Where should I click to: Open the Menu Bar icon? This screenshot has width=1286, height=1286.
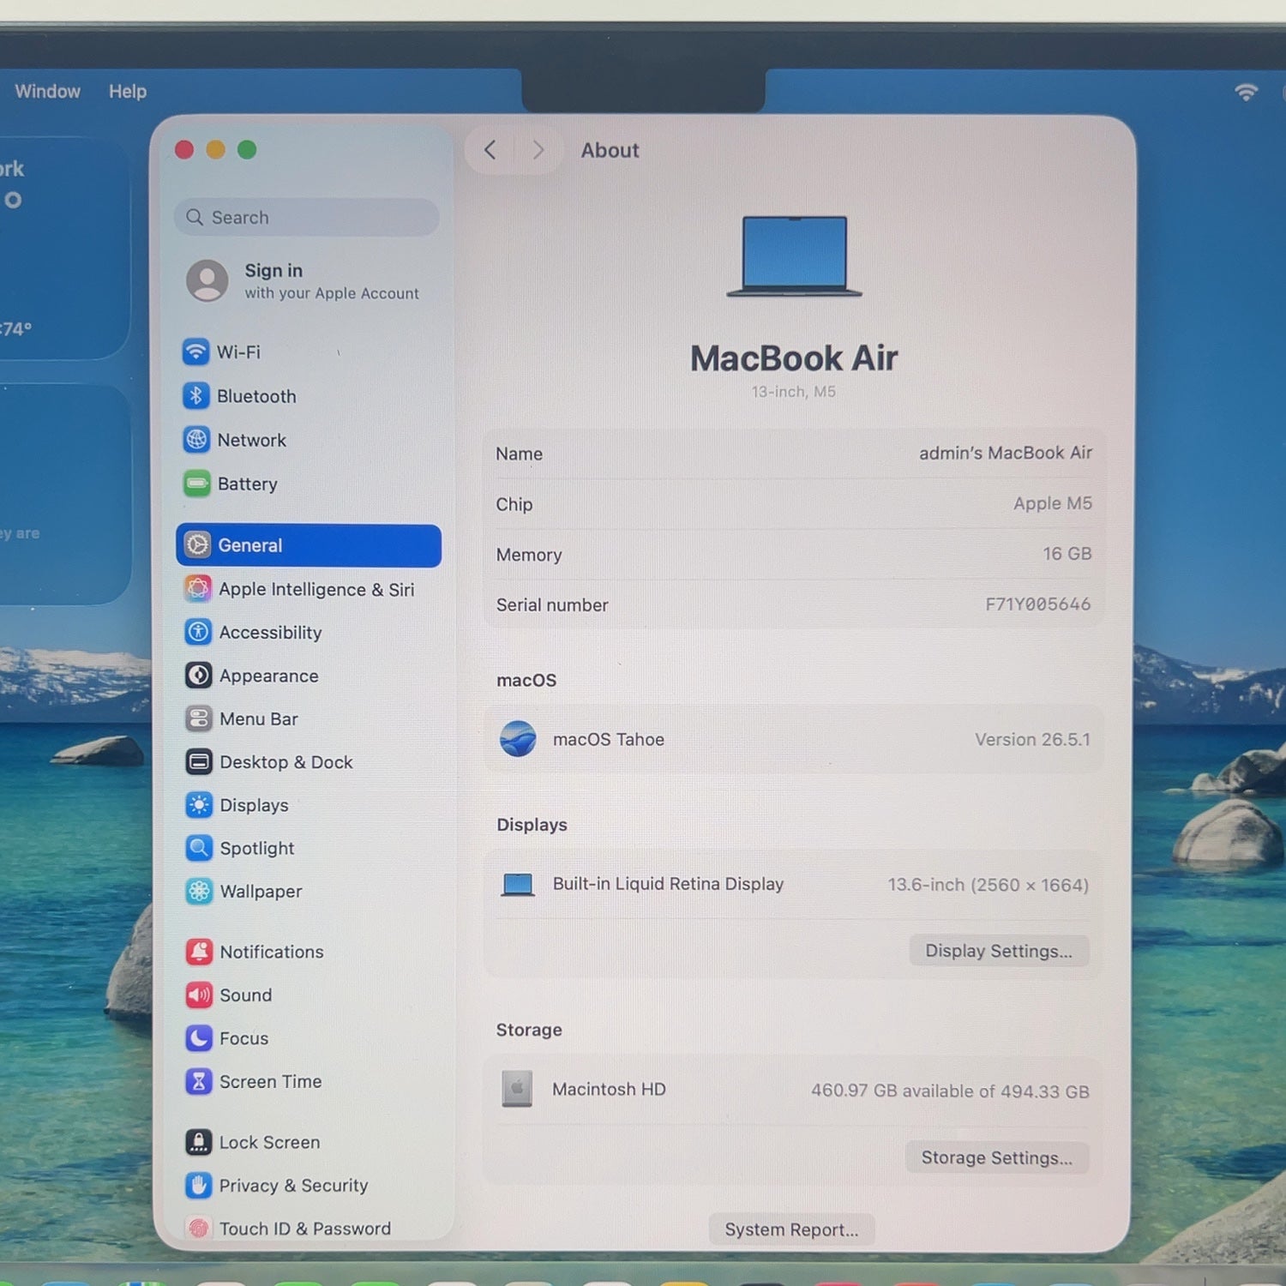tap(199, 718)
